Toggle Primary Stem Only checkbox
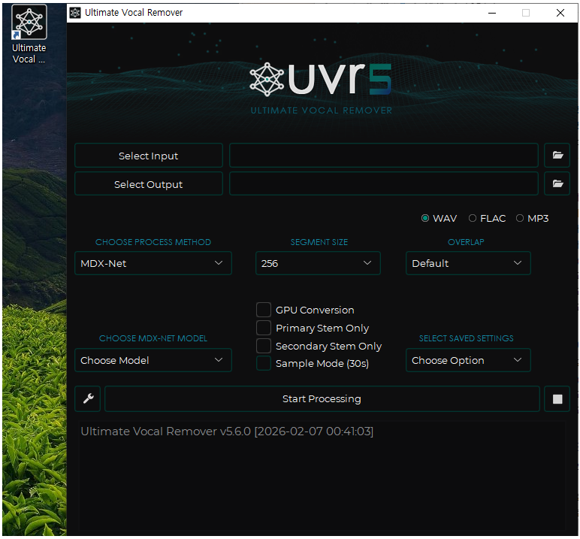Image resolution: width=580 pixels, height=539 pixels. point(264,328)
